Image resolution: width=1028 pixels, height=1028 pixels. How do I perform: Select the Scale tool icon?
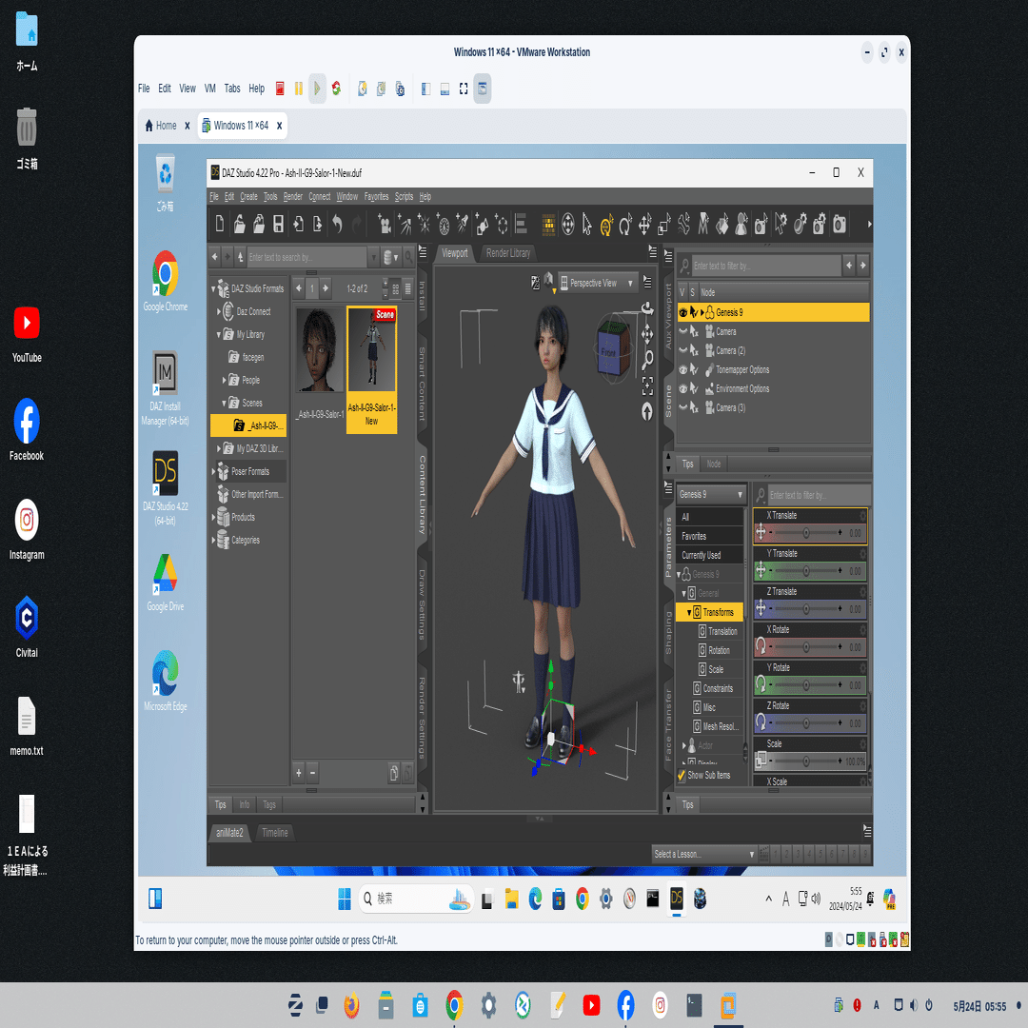(663, 223)
